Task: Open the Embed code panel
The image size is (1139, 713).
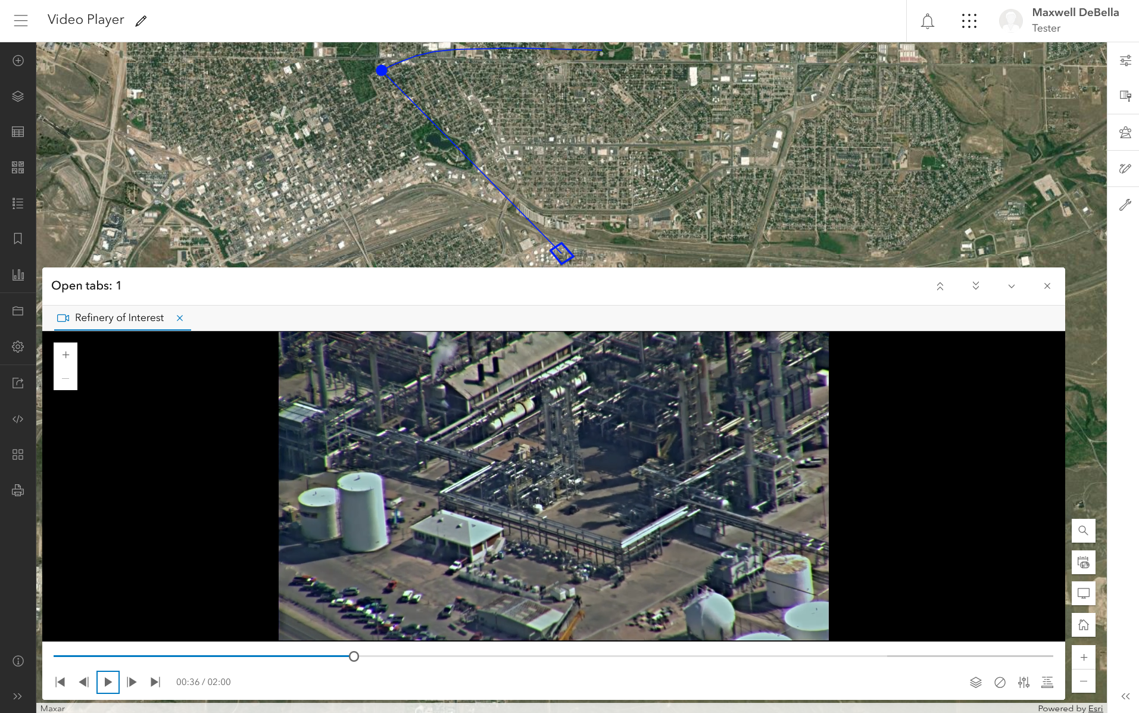Action: point(18,419)
